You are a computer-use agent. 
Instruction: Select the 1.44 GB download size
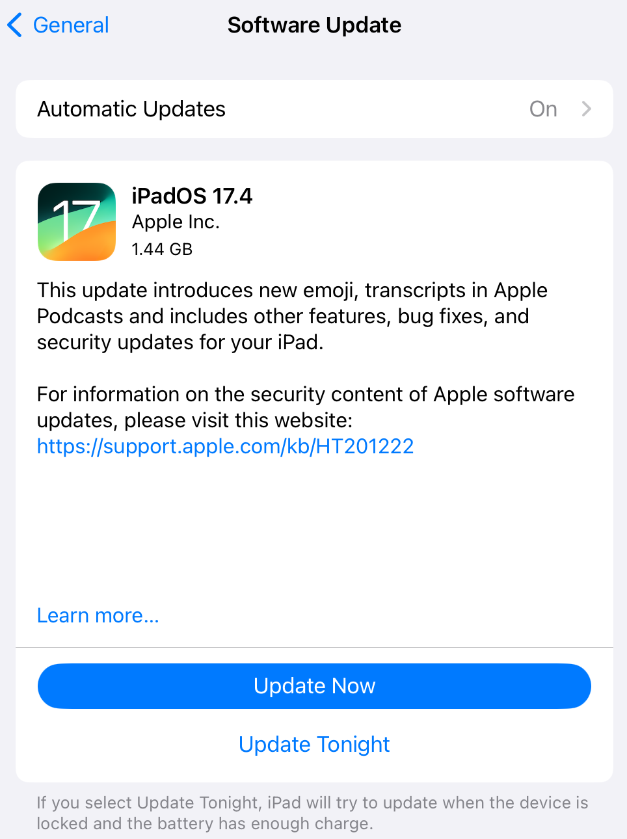[x=161, y=248]
